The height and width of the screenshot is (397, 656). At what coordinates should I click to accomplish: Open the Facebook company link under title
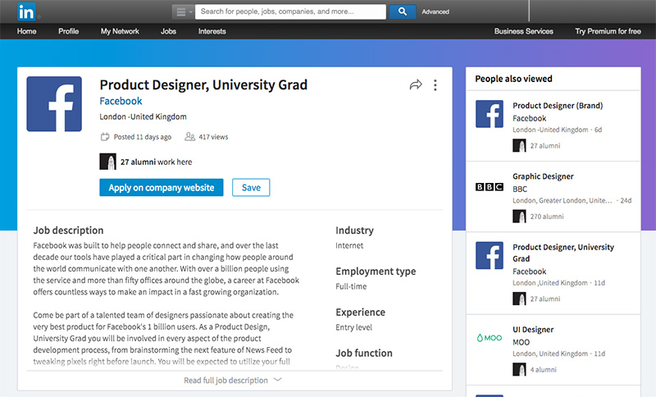coord(121,101)
